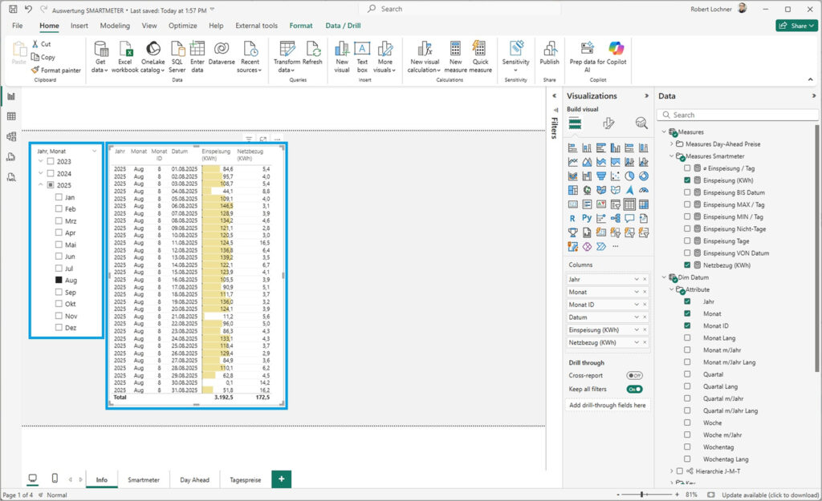Open the Data / Drill tab

pos(343,26)
